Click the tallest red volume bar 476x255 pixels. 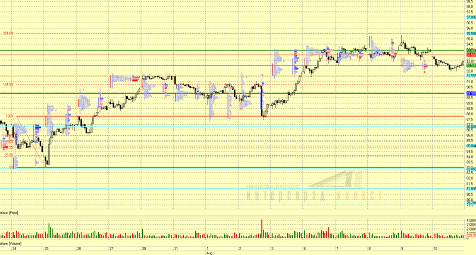[x=262, y=229]
